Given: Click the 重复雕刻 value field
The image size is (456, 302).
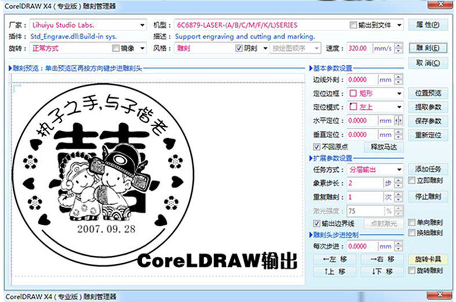Looking at the screenshot, I should click(365, 197).
